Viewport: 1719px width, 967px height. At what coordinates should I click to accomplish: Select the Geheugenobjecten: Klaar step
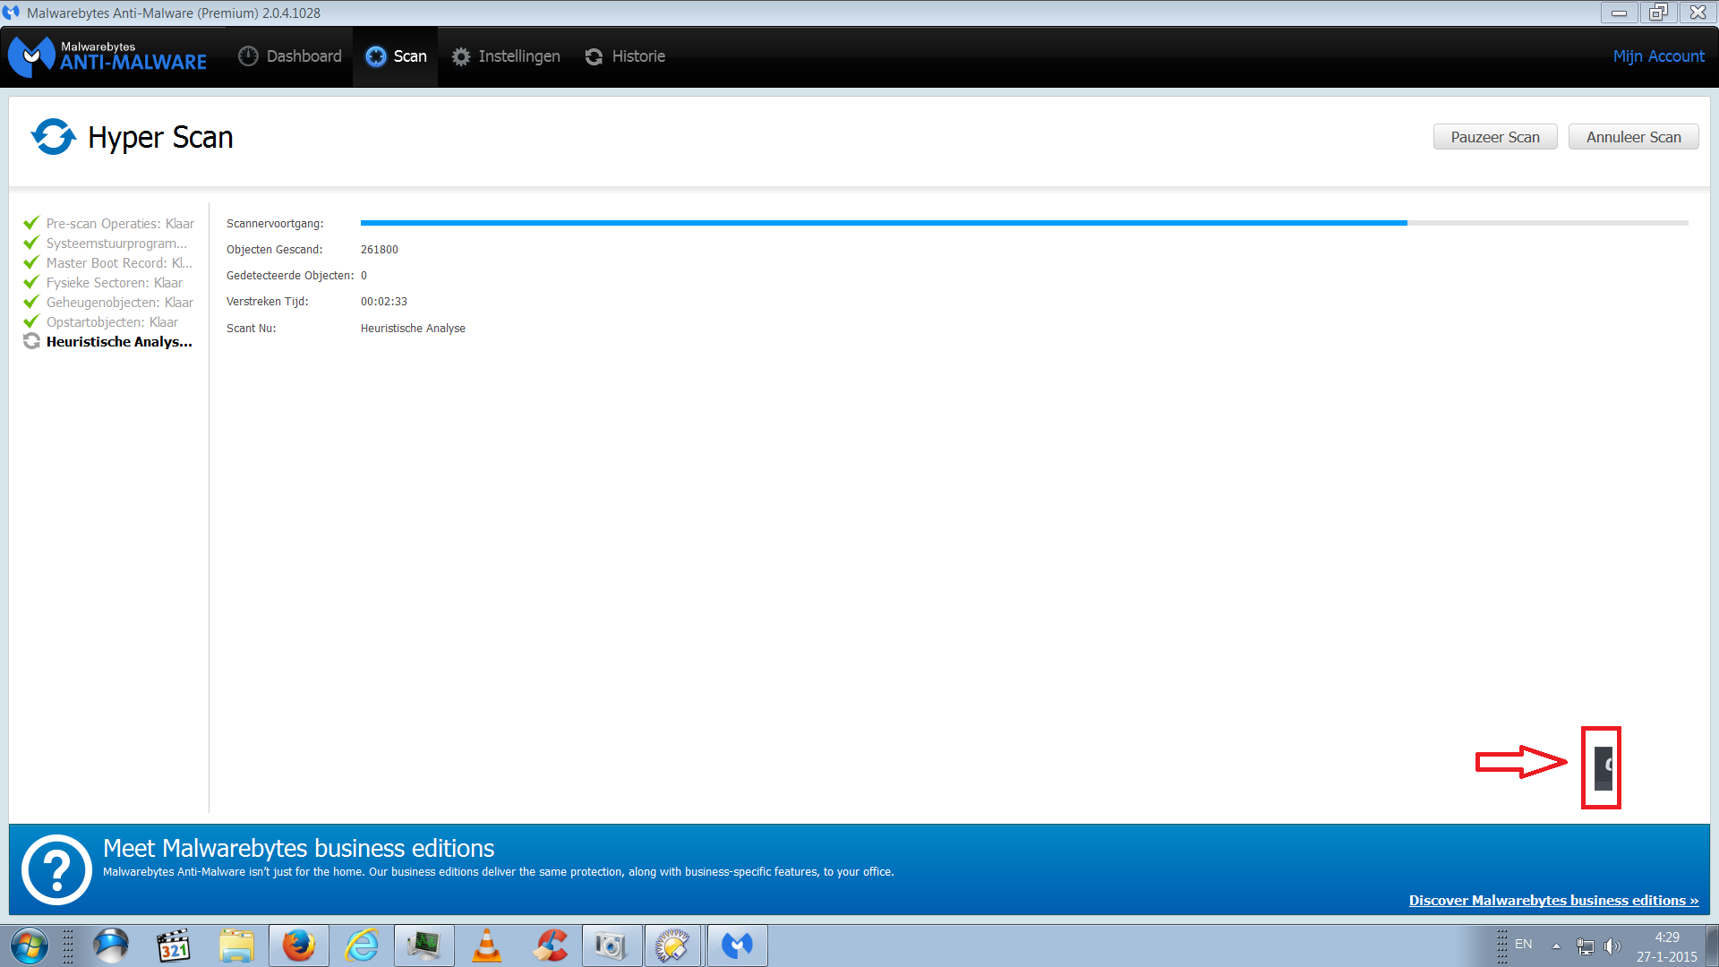click(108, 303)
